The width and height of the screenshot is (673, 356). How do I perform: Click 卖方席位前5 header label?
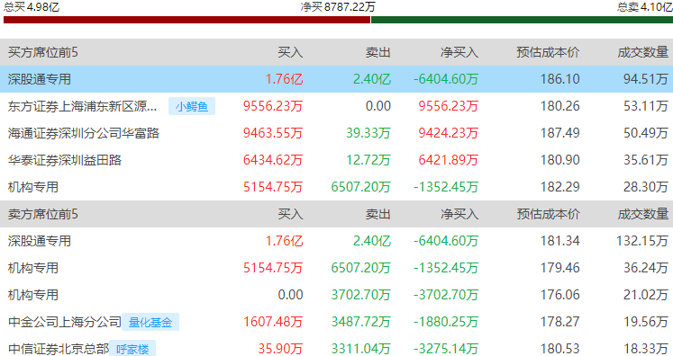(x=43, y=214)
